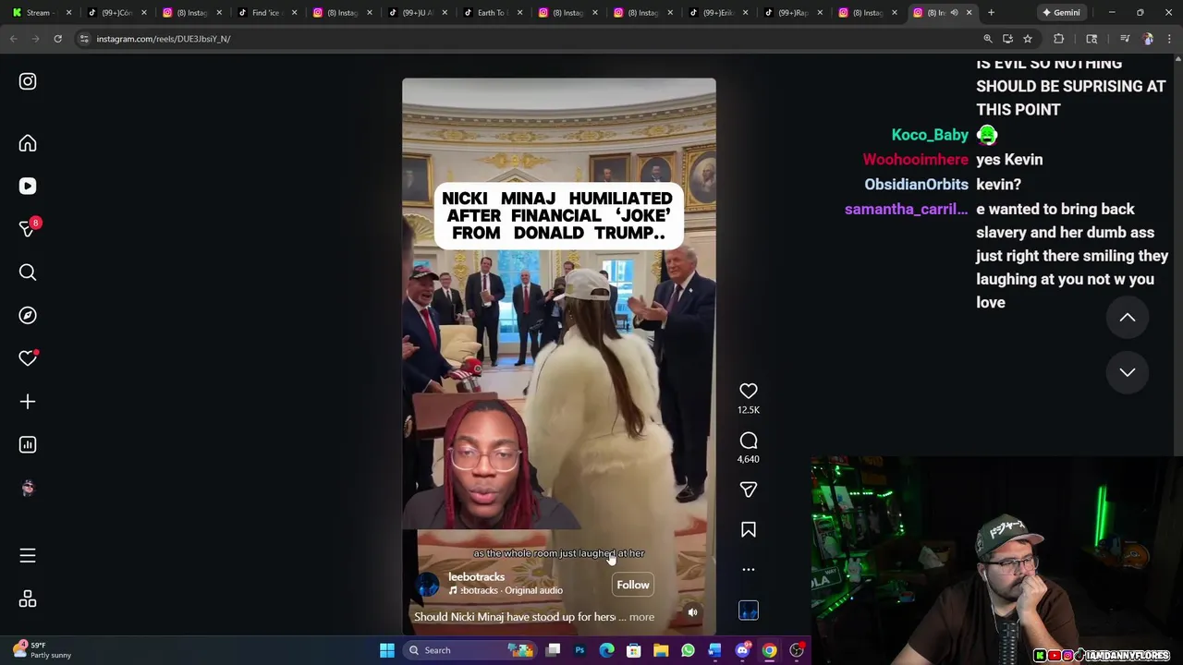Open the reel's three-dot options

pos(749,570)
